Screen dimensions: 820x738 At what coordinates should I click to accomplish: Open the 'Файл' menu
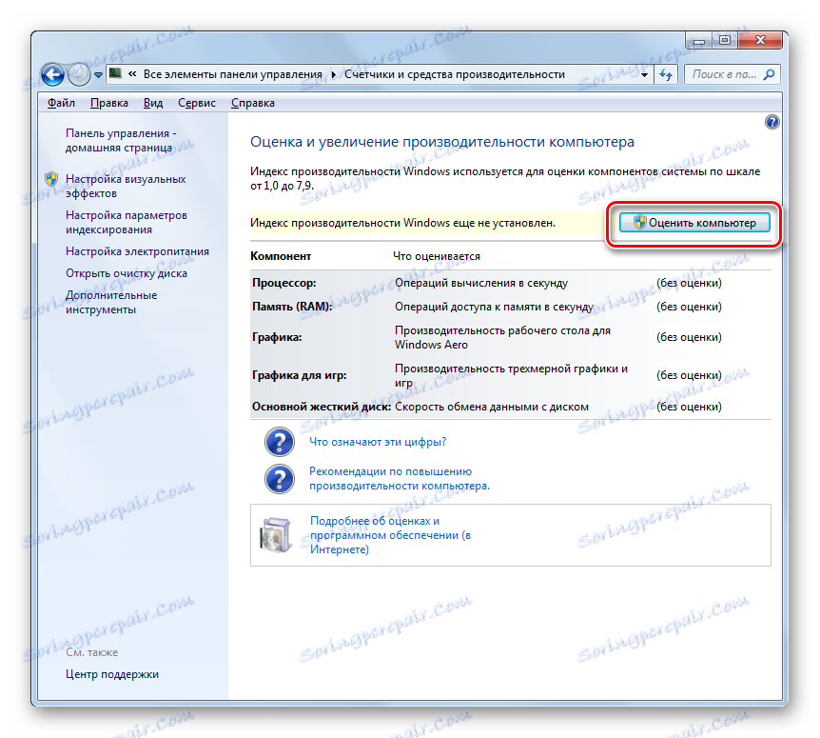coord(61,103)
